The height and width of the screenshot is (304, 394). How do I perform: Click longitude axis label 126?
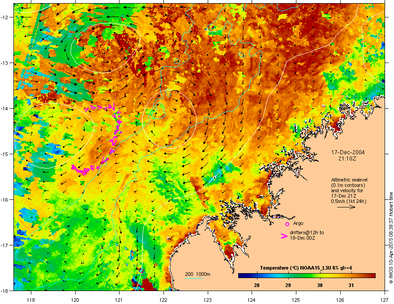tap(340, 300)
